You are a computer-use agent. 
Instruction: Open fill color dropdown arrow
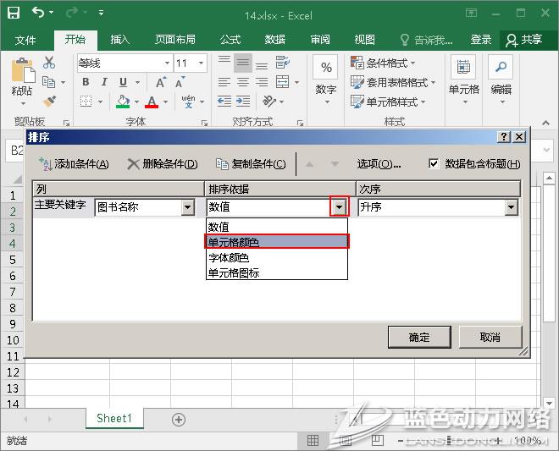136,102
